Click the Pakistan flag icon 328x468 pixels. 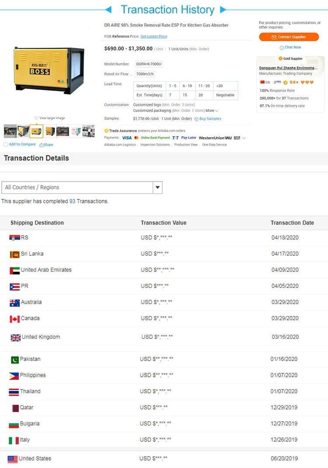click(x=14, y=360)
